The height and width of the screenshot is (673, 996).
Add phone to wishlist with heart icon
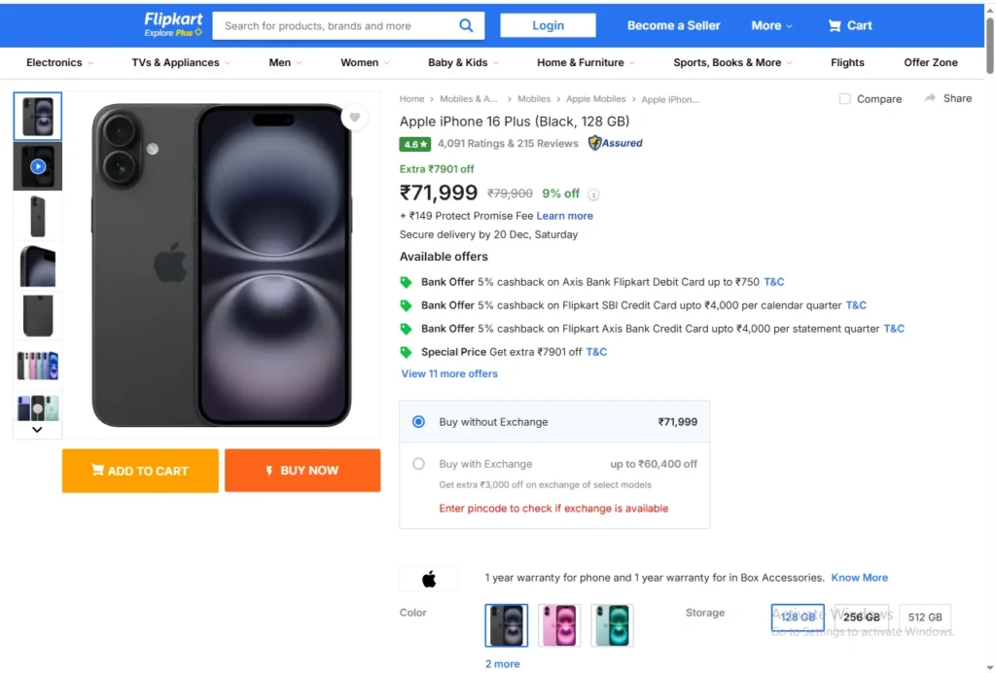355,118
